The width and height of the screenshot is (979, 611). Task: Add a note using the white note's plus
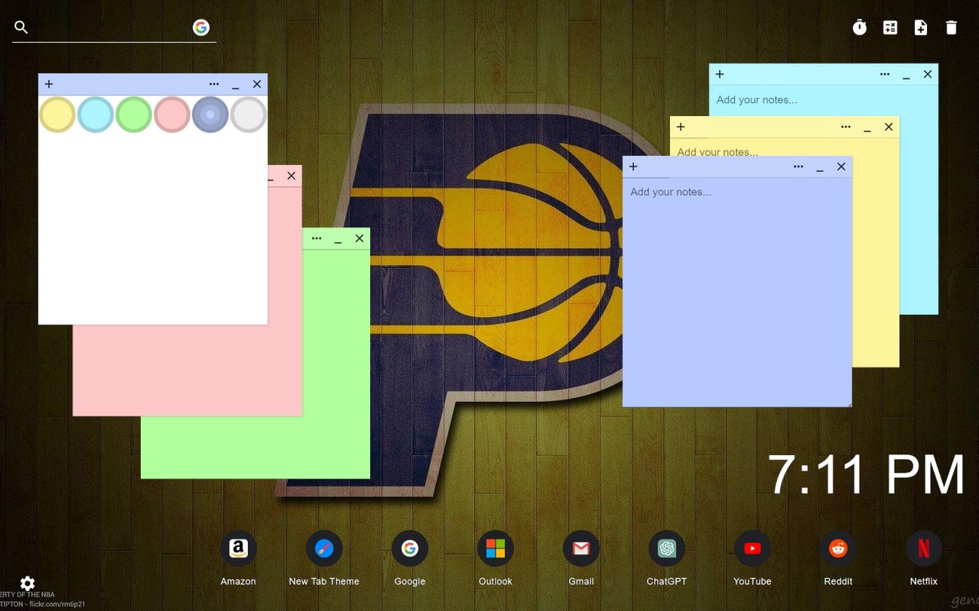(49, 84)
